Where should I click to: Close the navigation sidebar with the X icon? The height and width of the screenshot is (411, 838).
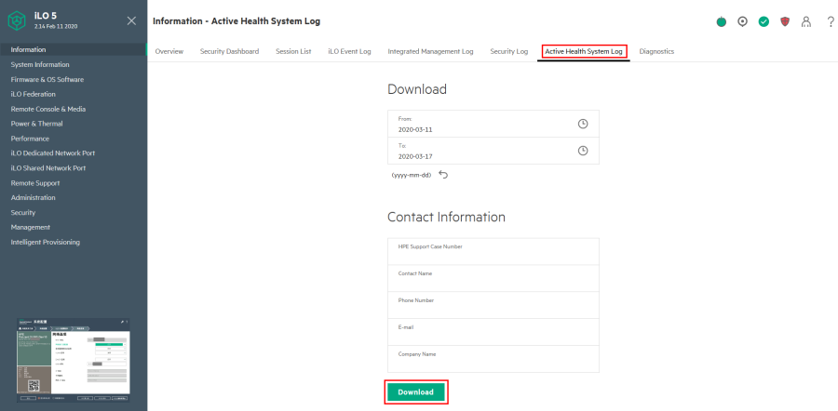click(x=131, y=20)
